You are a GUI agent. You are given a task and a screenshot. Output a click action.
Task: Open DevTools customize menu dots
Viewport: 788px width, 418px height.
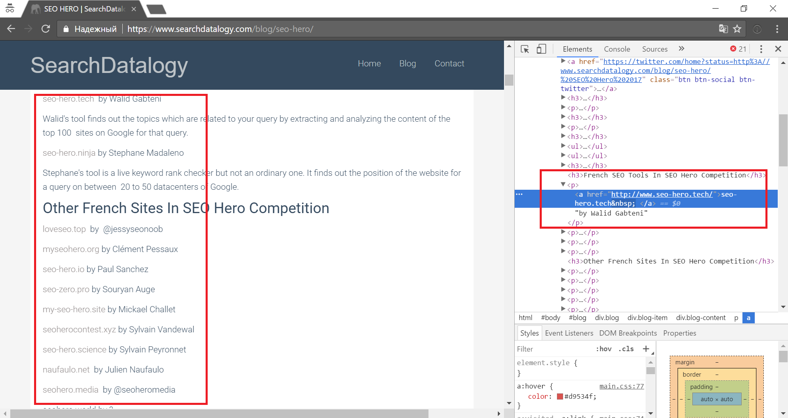(x=761, y=49)
